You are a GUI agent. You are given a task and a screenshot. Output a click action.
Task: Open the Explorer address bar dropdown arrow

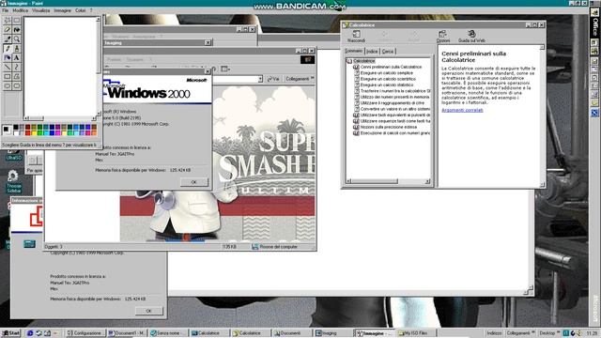click(260, 79)
